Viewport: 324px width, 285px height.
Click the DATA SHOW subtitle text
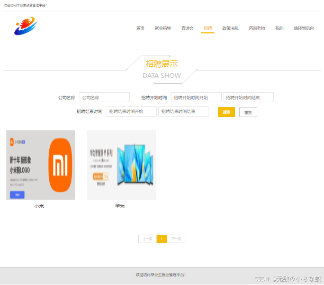pos(162,76)
